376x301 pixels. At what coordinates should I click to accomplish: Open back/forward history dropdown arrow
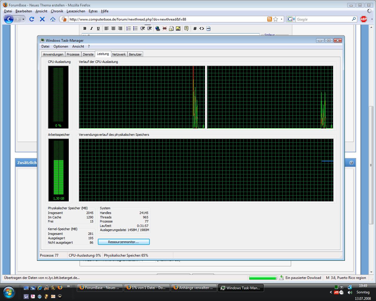pos(24,19)
